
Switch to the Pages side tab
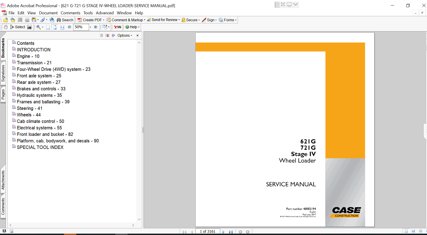pos(3,94)
